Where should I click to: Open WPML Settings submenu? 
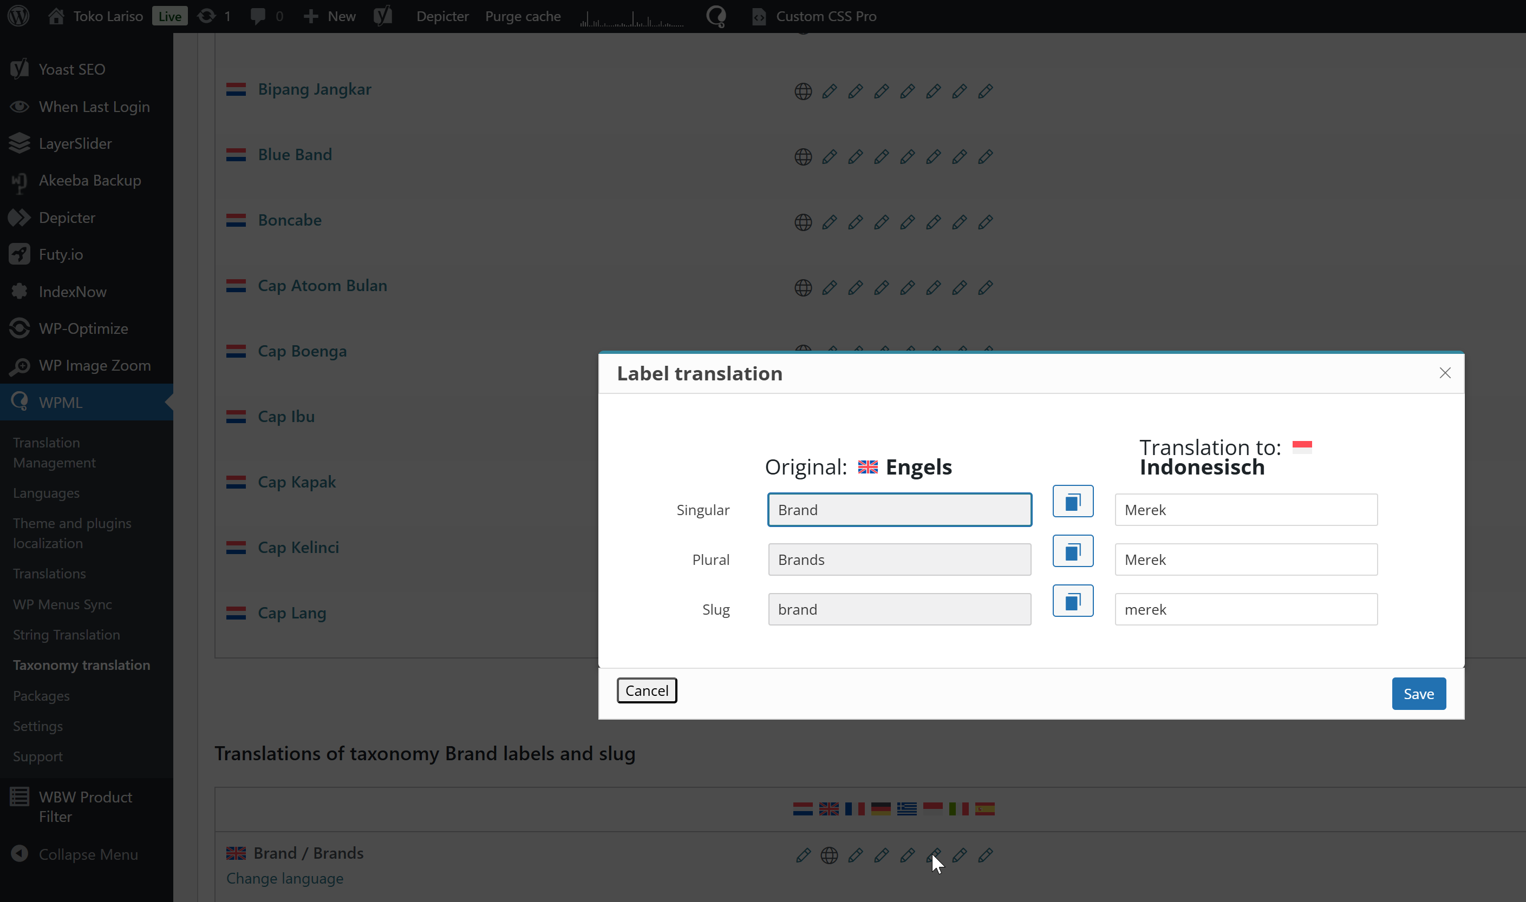coord(38,726)
